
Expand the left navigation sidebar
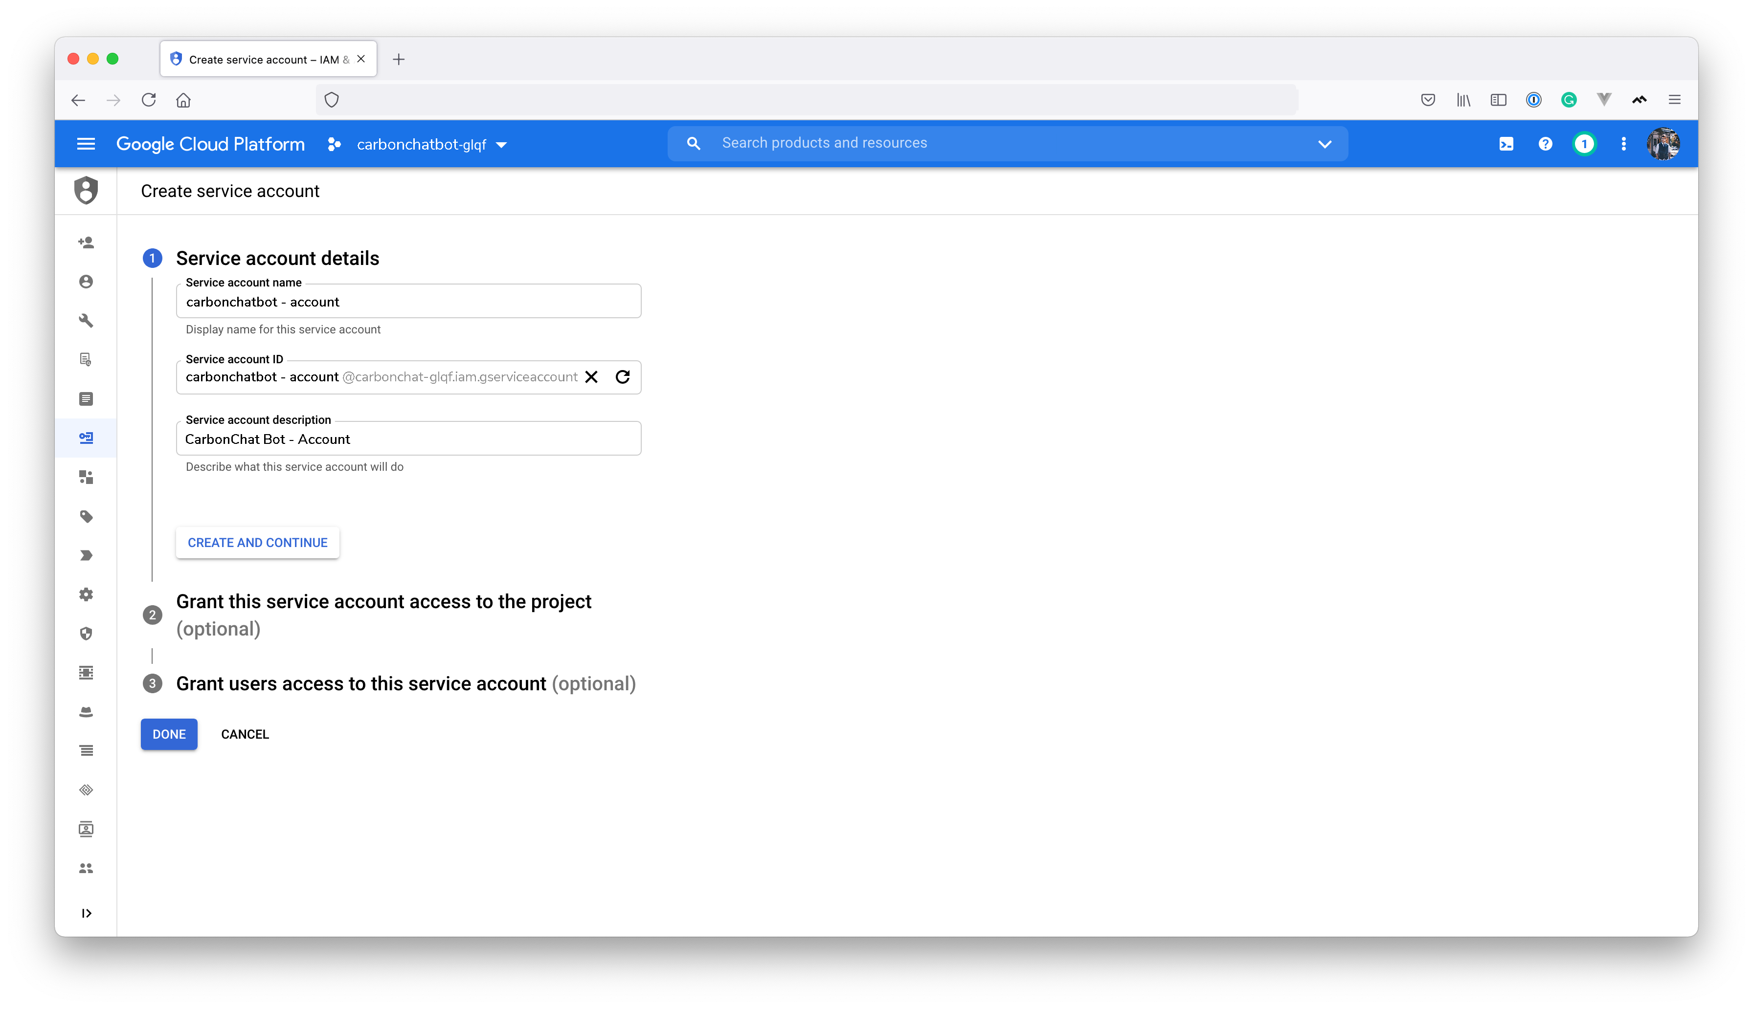86,913
